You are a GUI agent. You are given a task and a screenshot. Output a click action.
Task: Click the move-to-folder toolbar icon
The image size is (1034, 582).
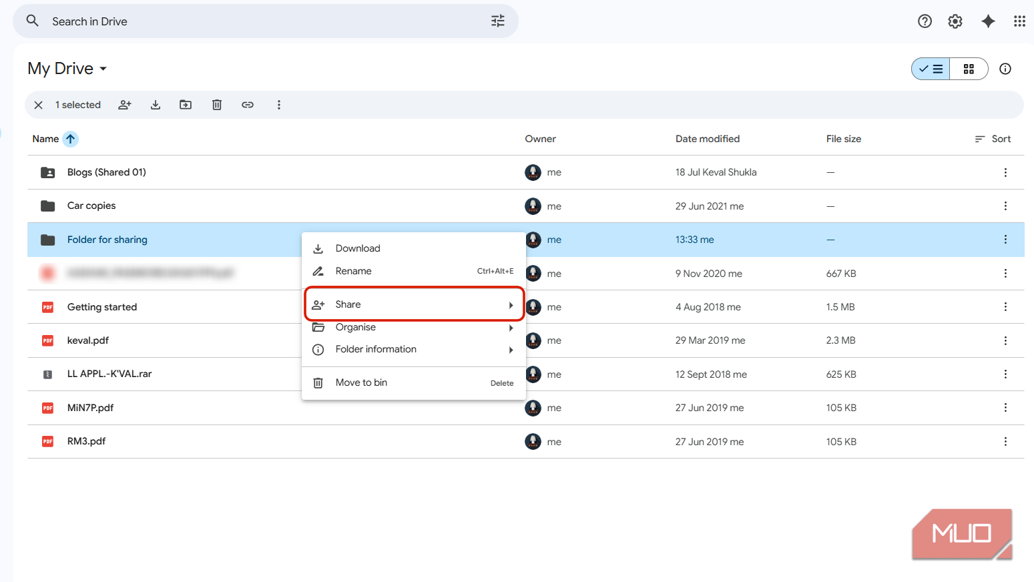(x=186, y=105)
